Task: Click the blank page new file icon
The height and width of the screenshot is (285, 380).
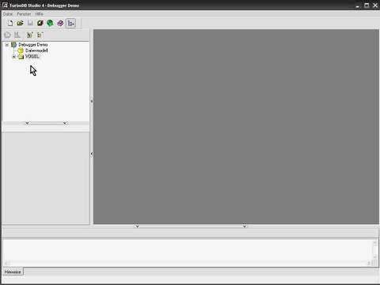Action: 10,23
